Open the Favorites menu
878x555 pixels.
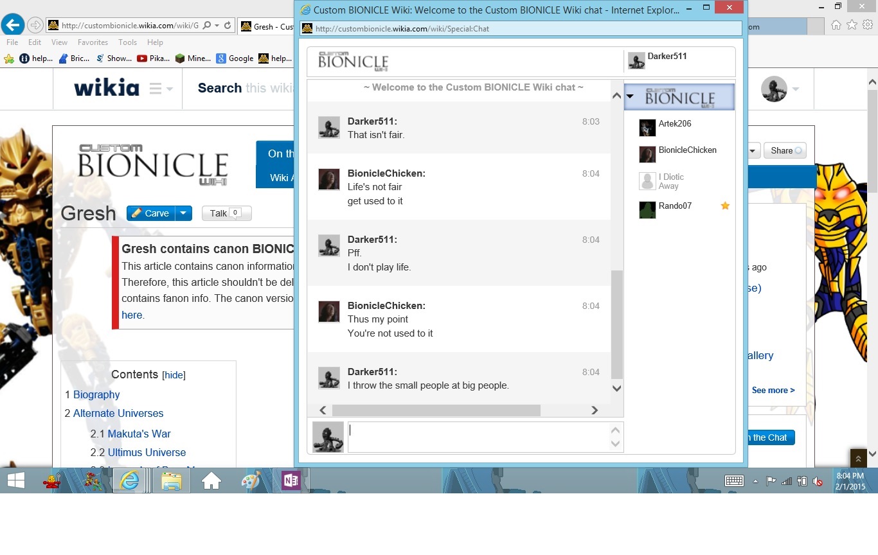point(93,42)
